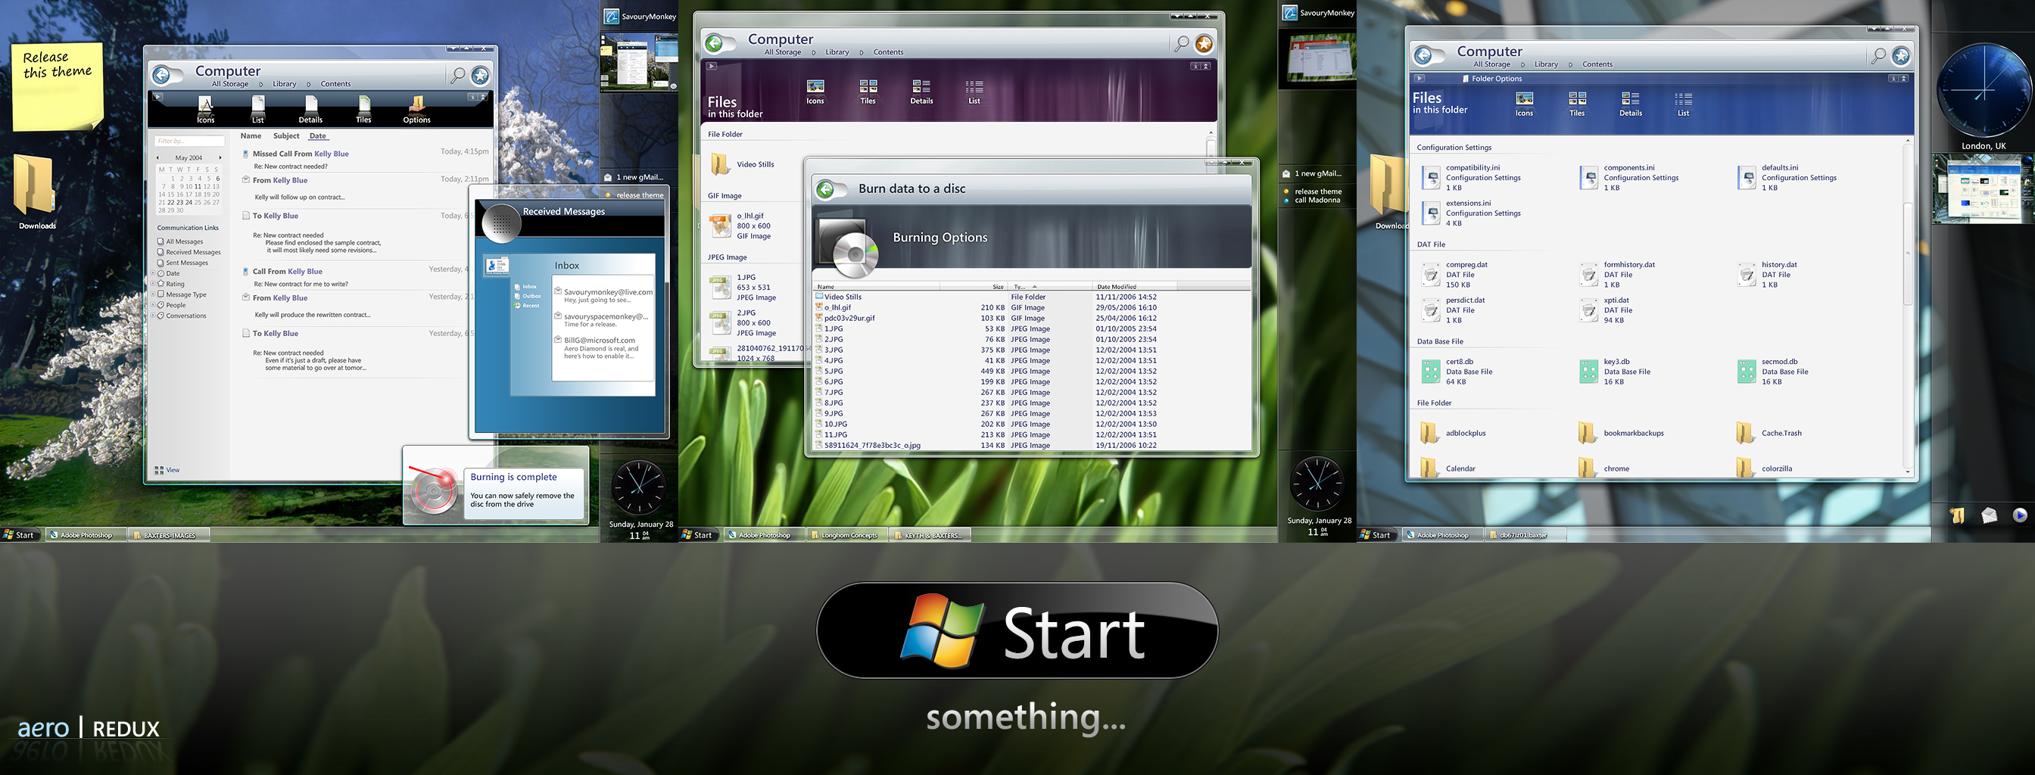This screenshot has width=2035, height=775.
Task: Open All Messages under Communication Links
Action: click(180, 241)
